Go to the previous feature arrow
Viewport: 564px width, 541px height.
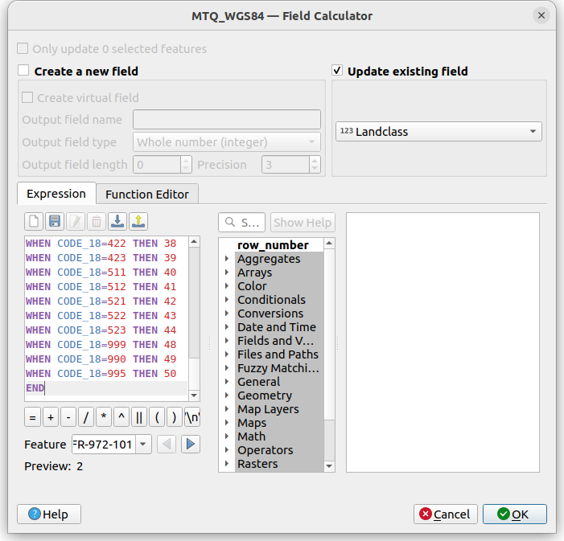(167, 445)
